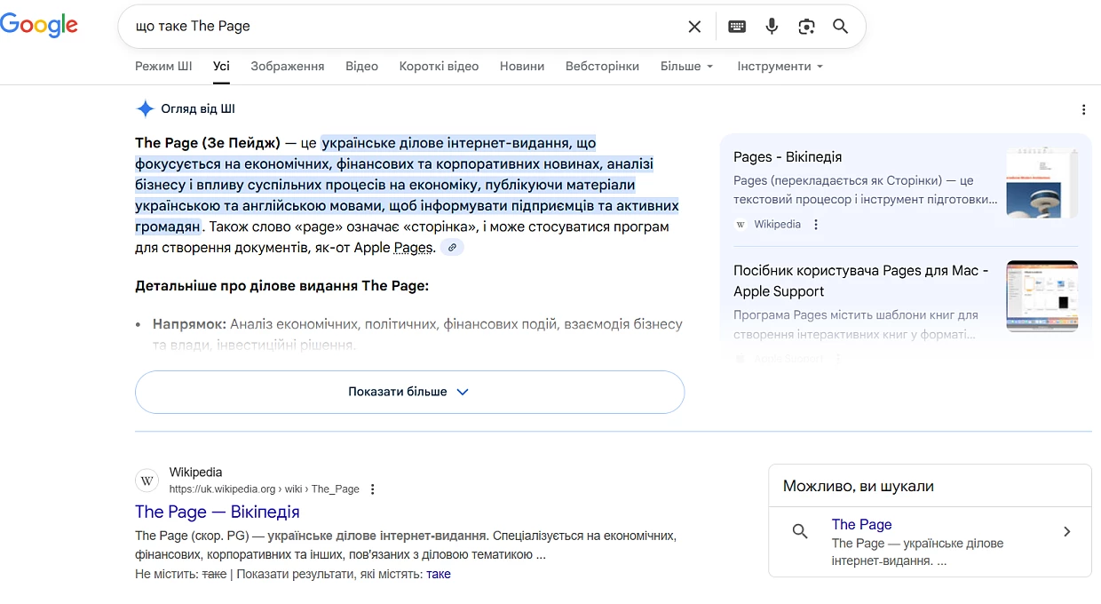This screenshot has width=1101, height=604.
Task: Open the Інструменти dropdown
Action: point(780,67)
